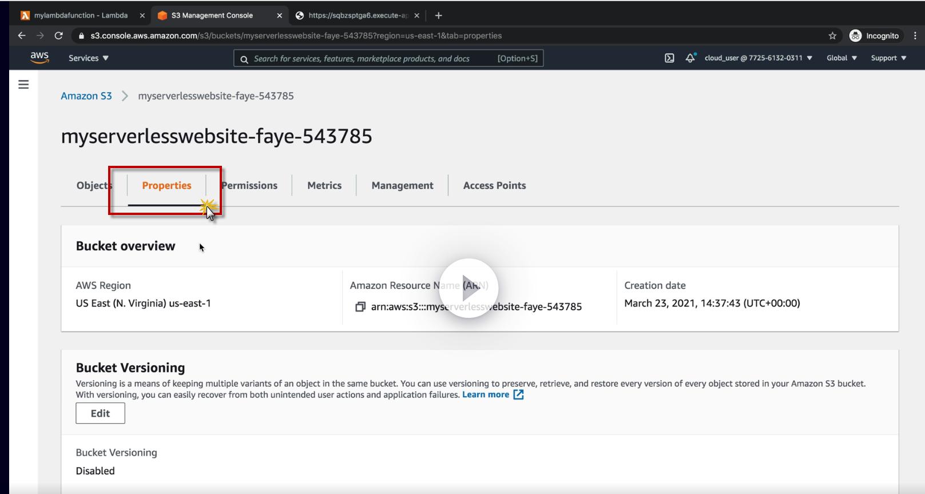Click in the AWS services search field

[x=388, y=58]
